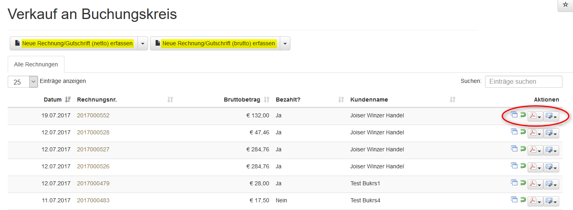Click the green return arrow for invoice 2017000483
The image size is (573, 210).
coord(523,200)
